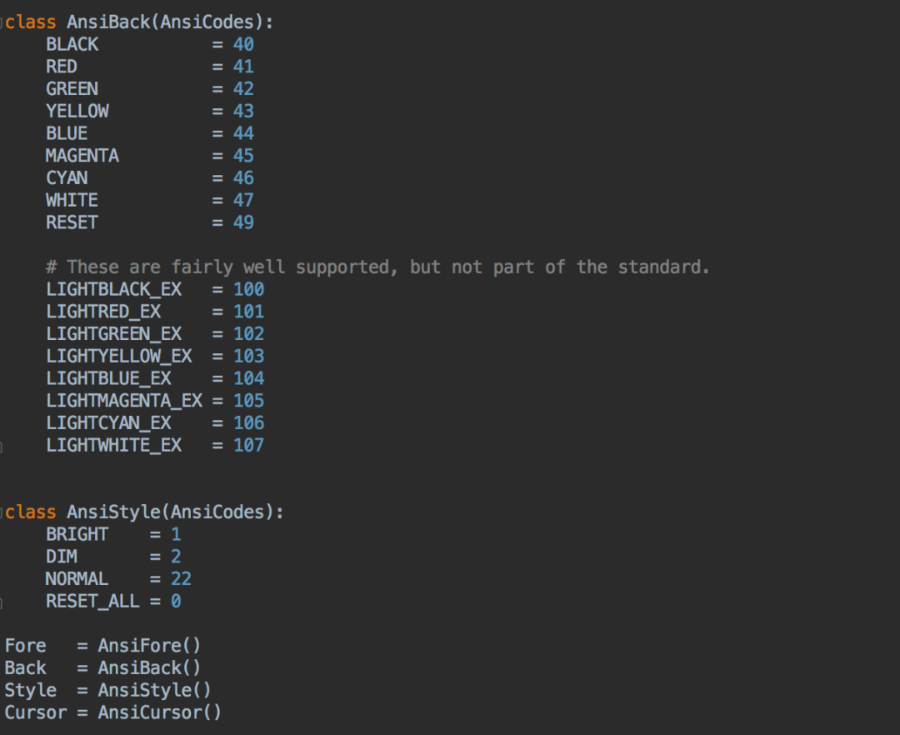Screen dimensions: 900x735
Task: Click the value 22 for NORMAL
Action: pos(181,579)
